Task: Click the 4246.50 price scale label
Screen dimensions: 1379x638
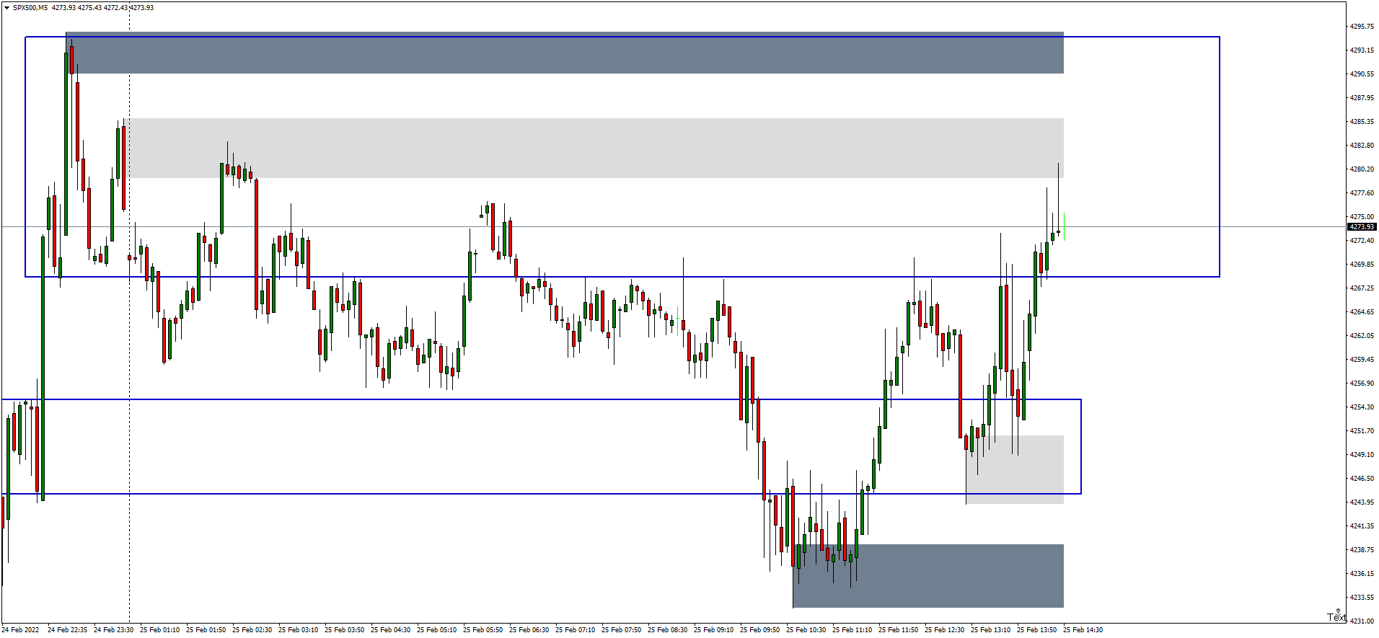Action: 1362,479
